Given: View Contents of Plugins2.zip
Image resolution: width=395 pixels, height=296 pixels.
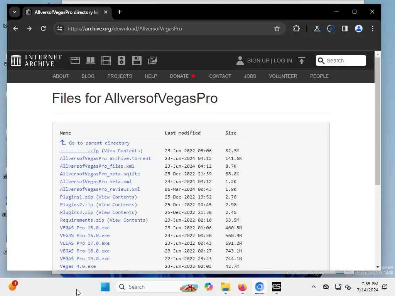Looking at the screenshot, I should point(116,205).
